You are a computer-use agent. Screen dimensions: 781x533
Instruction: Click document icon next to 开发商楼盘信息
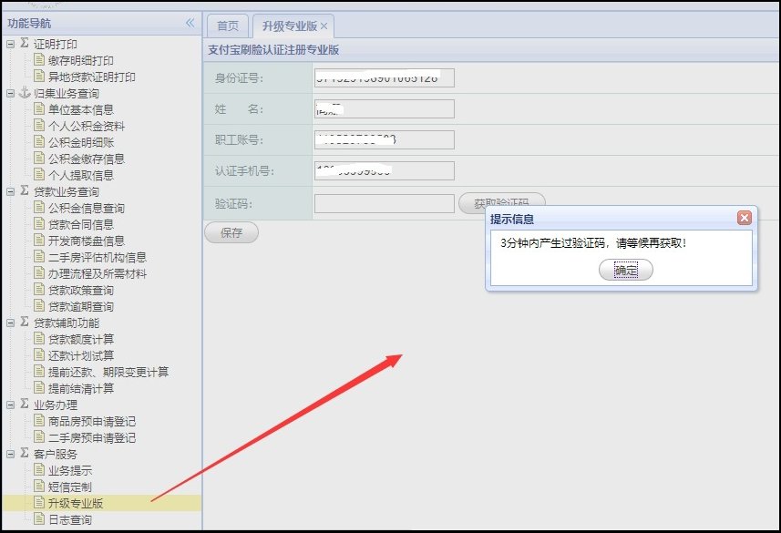point(39,241)
